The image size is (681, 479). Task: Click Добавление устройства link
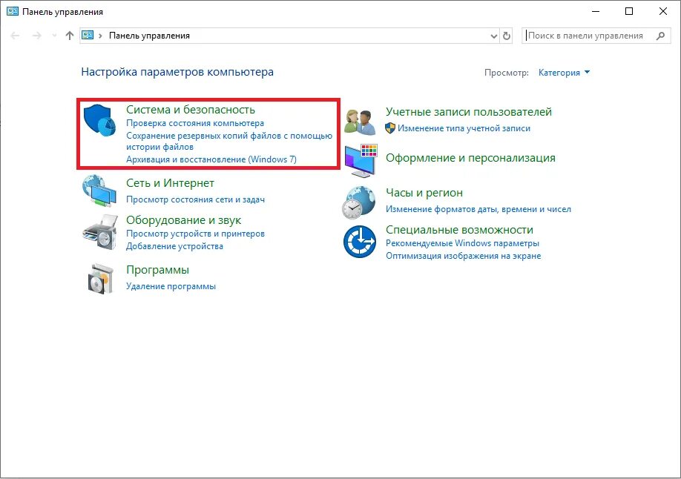click(174, 246)
